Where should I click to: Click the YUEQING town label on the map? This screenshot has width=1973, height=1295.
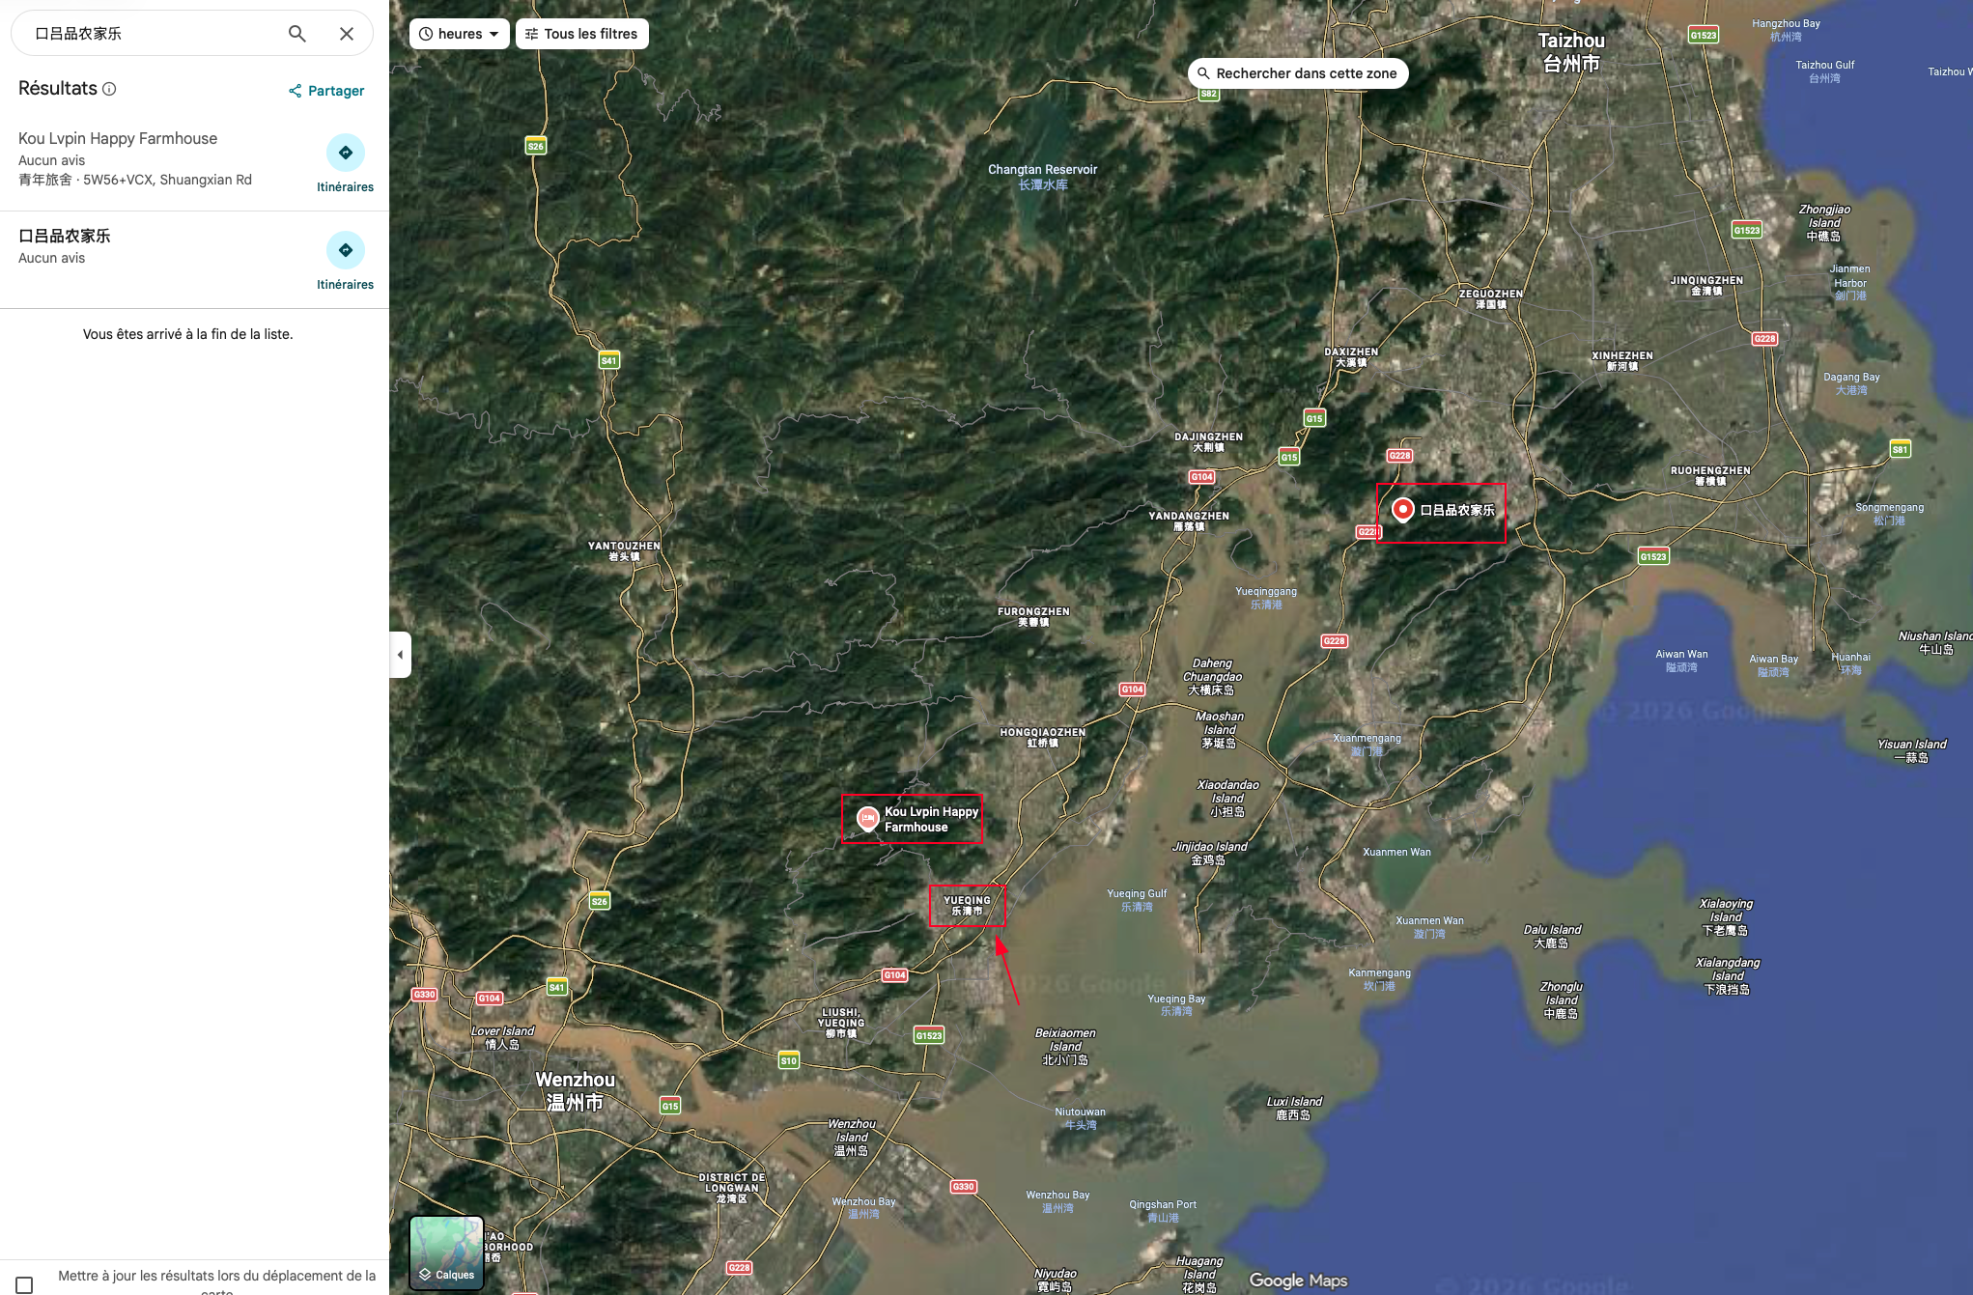pyautogui.click(x=967, y=906)
